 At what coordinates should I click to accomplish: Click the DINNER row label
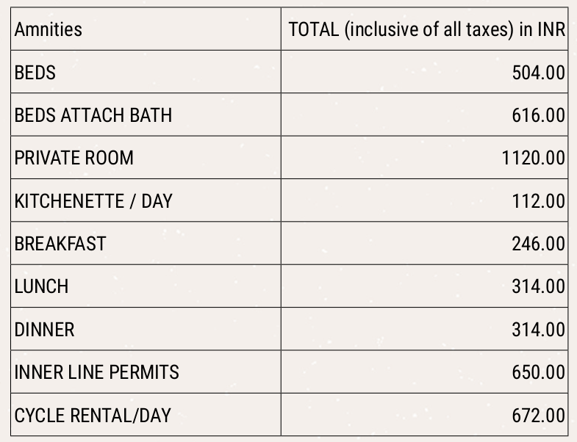pyautogui.click(x=45, y=330)
